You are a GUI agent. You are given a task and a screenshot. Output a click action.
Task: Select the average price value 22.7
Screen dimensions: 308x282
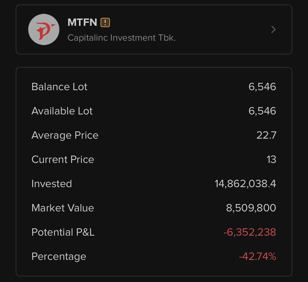[266, 135]
